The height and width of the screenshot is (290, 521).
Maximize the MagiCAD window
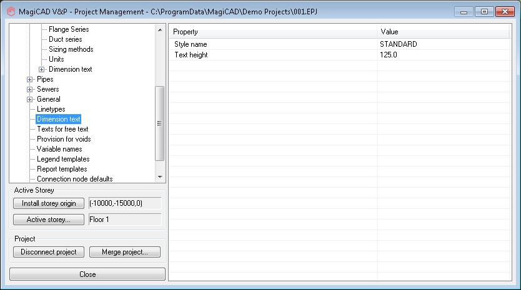[x=484, y=12]
